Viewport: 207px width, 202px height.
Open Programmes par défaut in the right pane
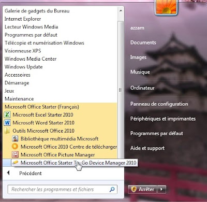pyautogui.click(x=157, y=134)
